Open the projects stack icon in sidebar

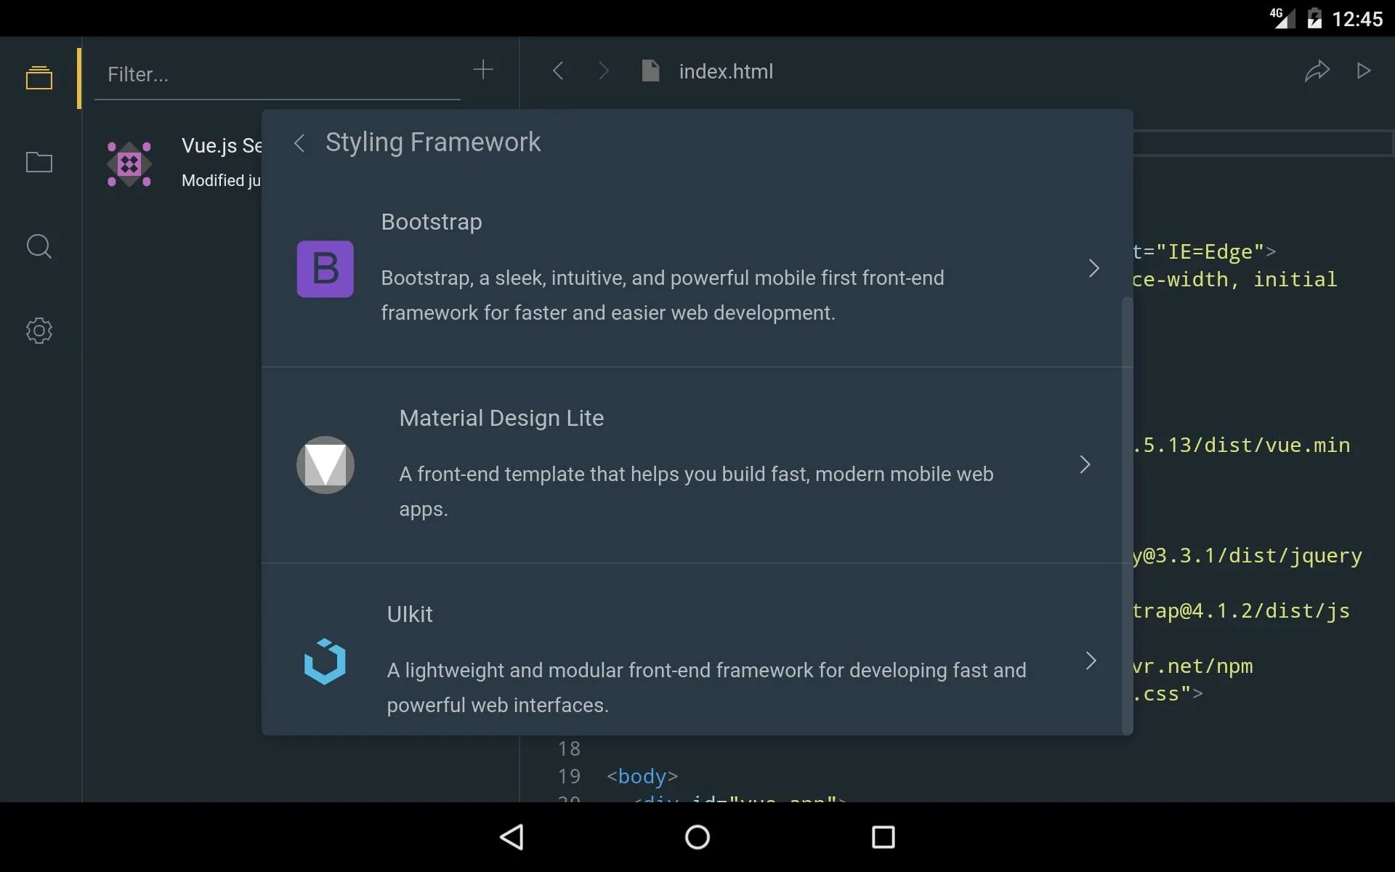pos(39,78)
